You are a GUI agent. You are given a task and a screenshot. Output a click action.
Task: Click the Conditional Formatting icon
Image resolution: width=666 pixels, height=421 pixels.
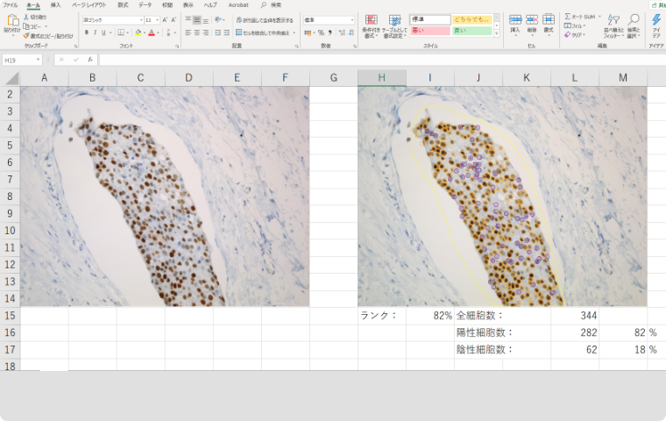[x=371, y=21]
